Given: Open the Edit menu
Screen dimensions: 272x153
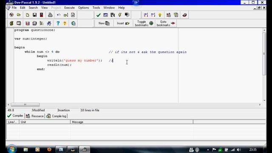Looking at the screenshot, I should [23, 8].
